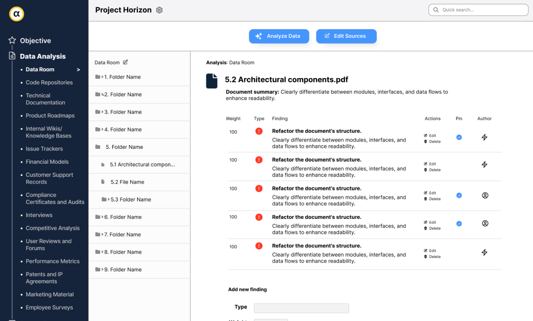This screenshot has width=533, height=321.
Task: Open Project Horizon settings gear
Action: pyautogui.click(x=159, y=10)
